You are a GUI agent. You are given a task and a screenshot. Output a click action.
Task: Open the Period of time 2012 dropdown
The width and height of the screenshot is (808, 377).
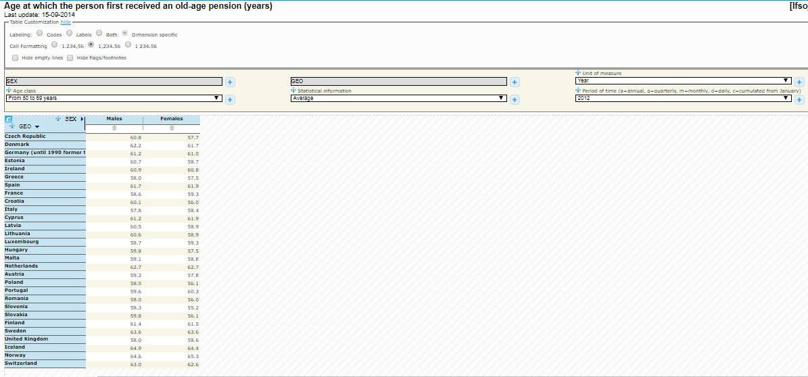(x=683, y=98)
